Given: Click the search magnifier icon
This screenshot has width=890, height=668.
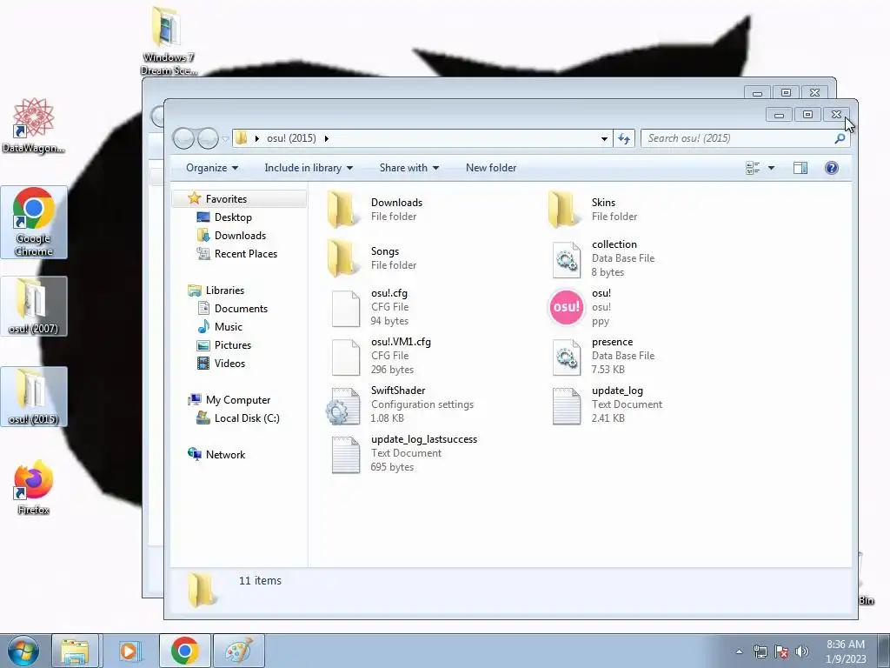Looking at the screenshot, I should (840, 138).
